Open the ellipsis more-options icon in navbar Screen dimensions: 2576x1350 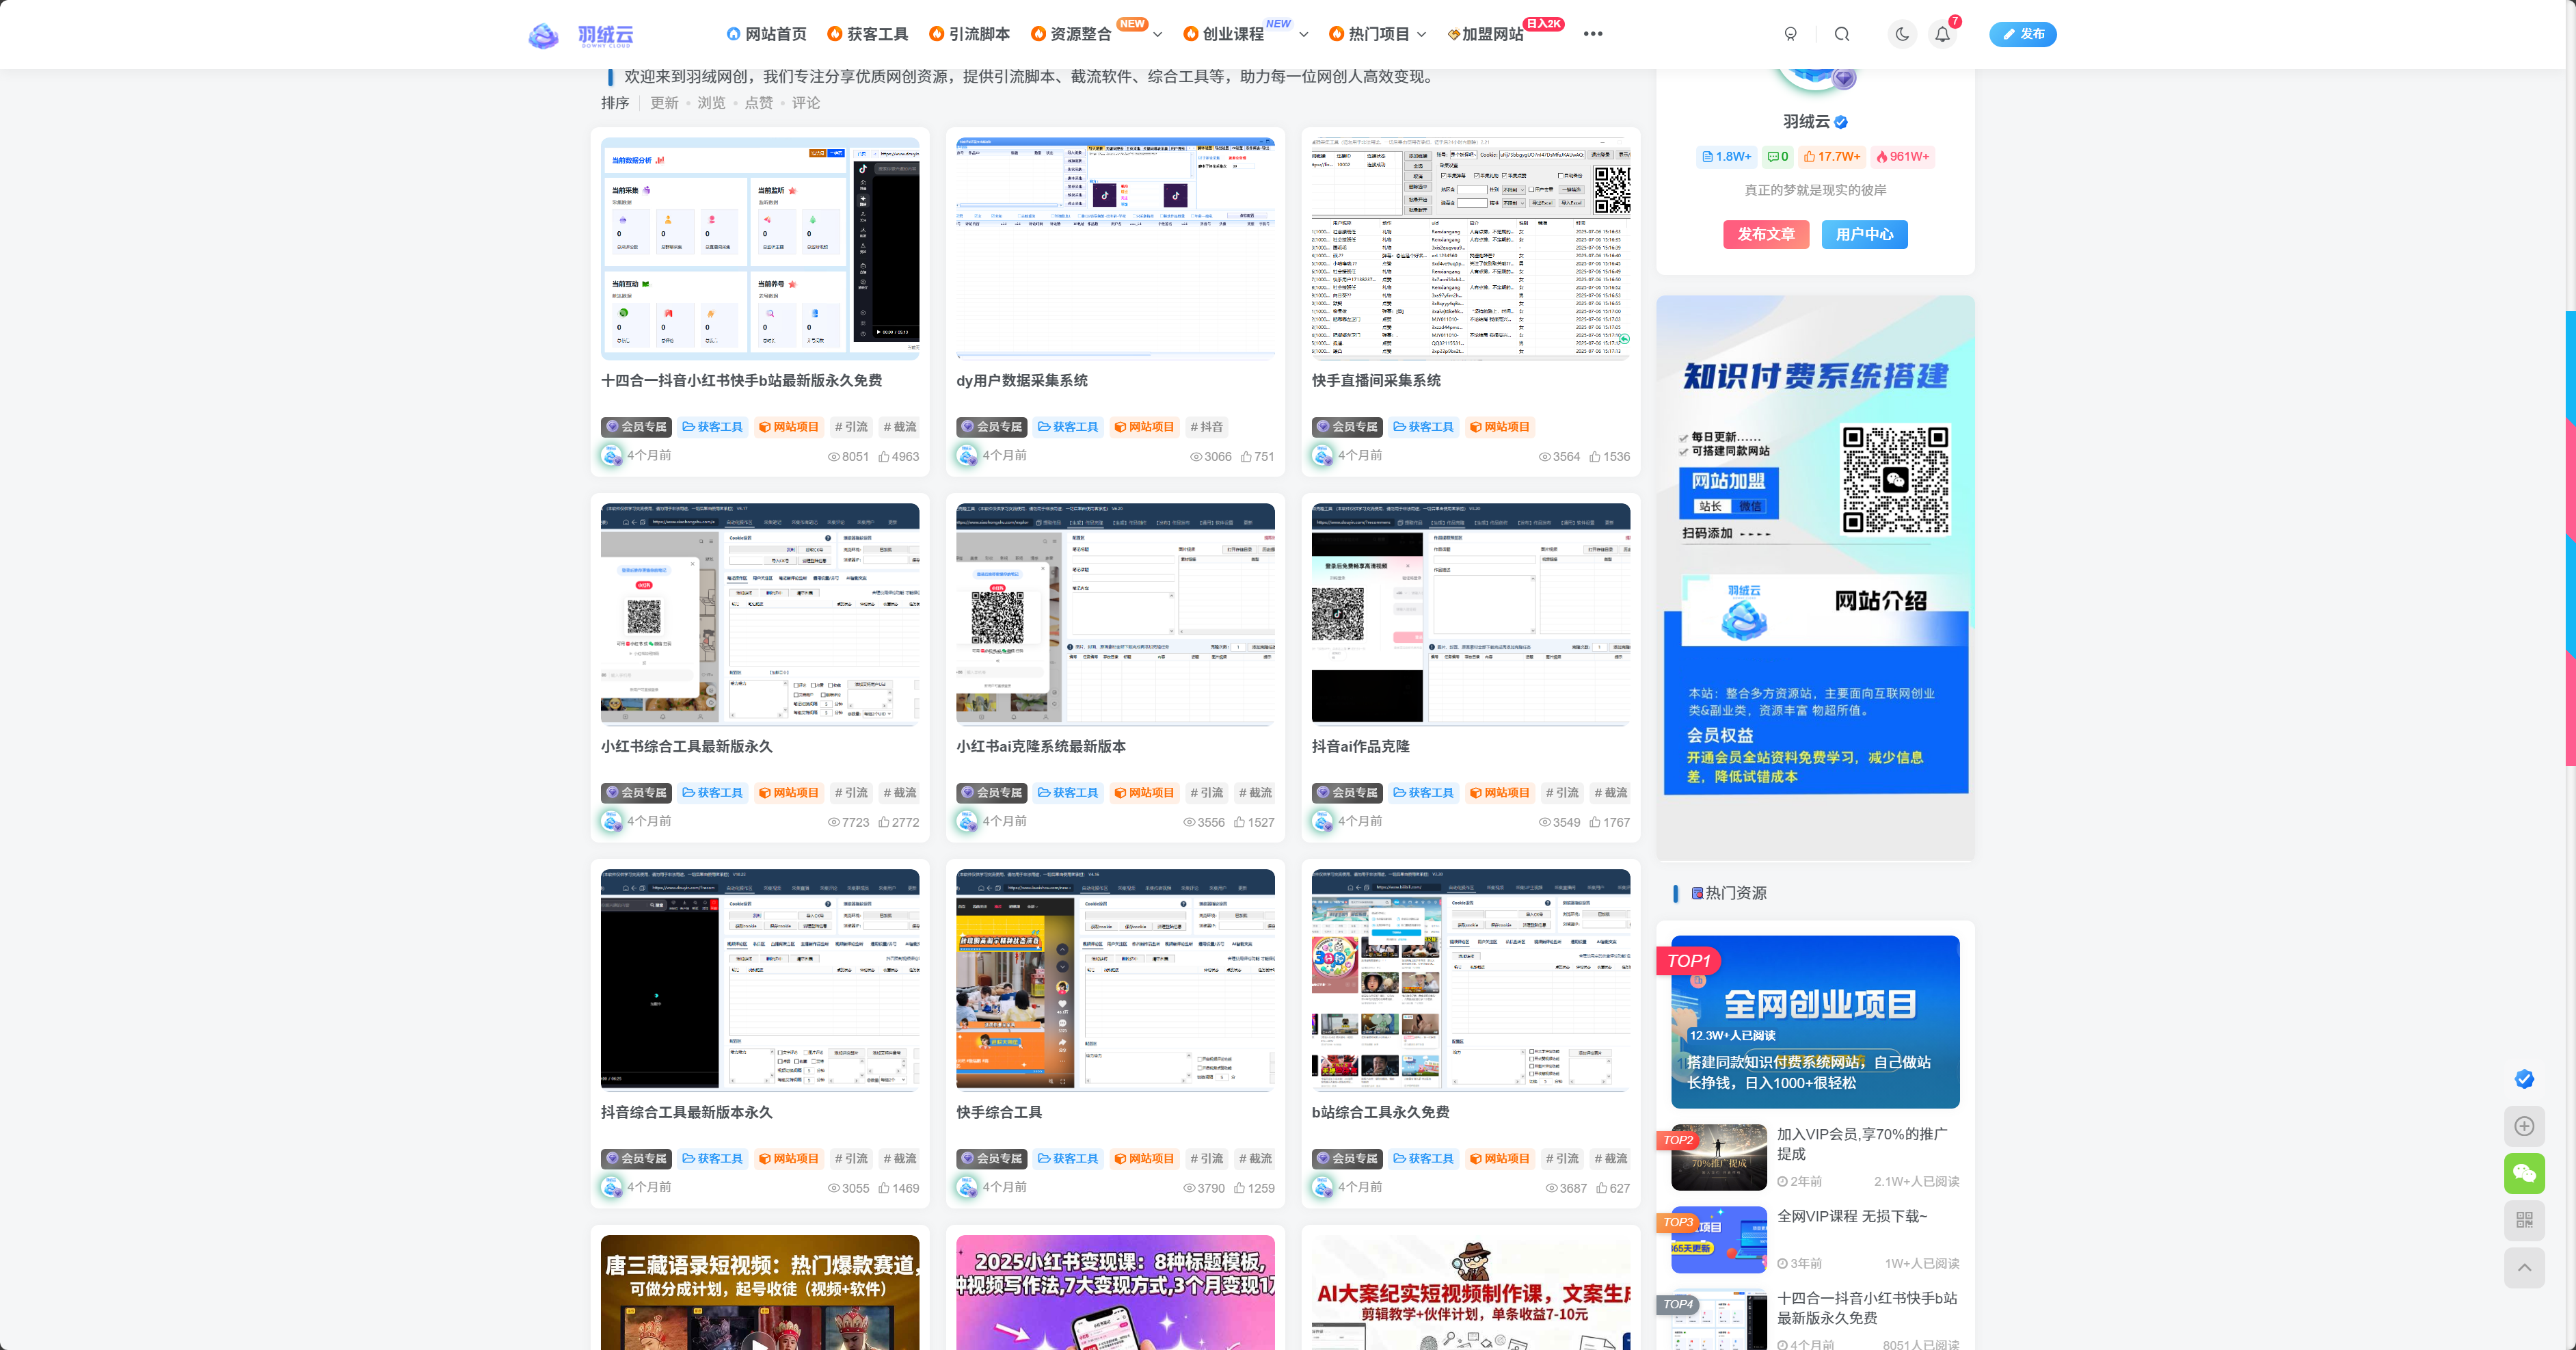pyautogui.click(x=1594, y=33)
